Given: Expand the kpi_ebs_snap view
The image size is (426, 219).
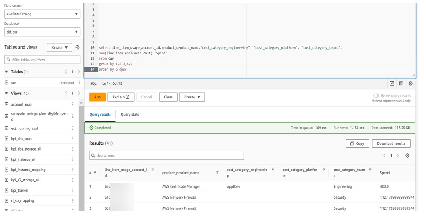Looking at the screenshot, I should [x=7, y=138].
